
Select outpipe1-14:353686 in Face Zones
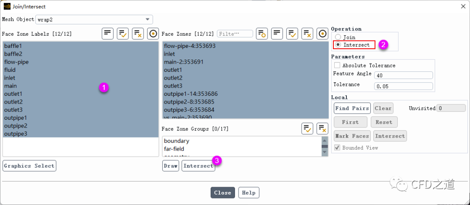pyautogui.click(x=245, y=94)
